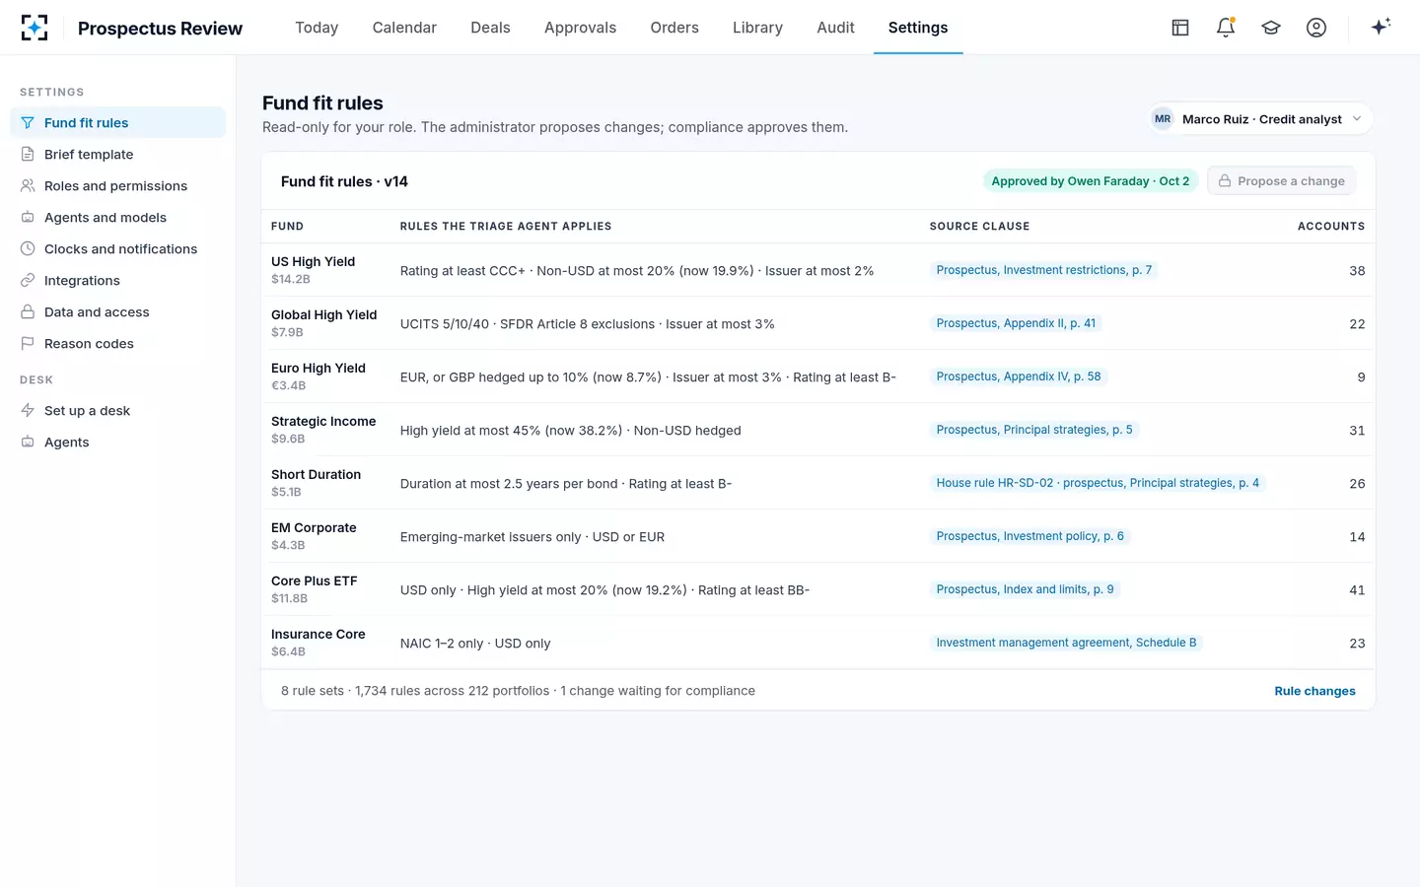
Task: Click the Core Plus ETF fund name
Action: point(314,580)
